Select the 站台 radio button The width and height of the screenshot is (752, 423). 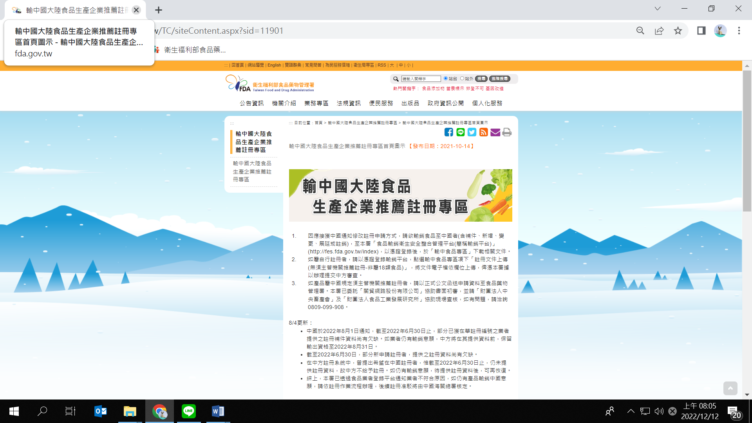(x=446, y=79)
